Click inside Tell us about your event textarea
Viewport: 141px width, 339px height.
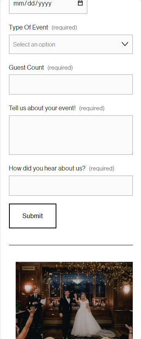71,135
